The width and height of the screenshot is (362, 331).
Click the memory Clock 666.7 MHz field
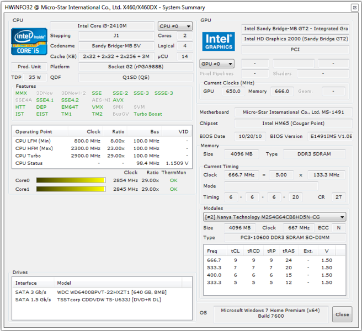242,175
